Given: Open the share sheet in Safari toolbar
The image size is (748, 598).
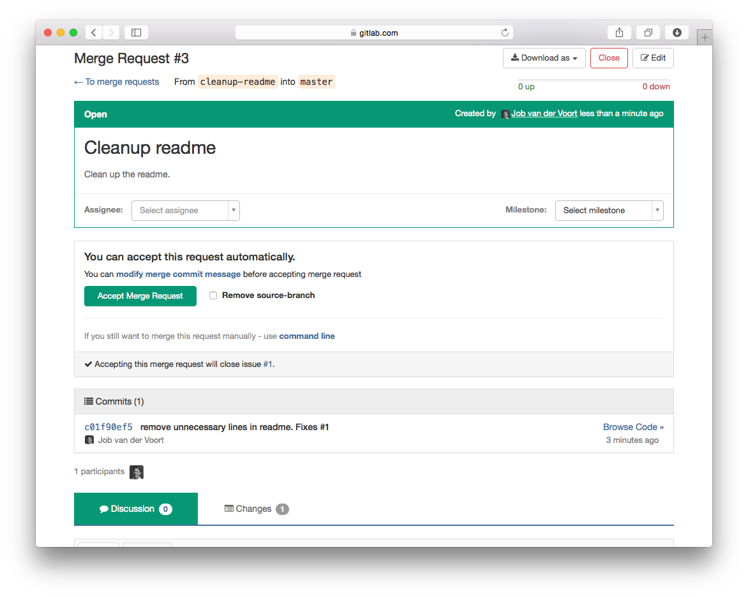Looking at the screenshot, I should point(618,32).
